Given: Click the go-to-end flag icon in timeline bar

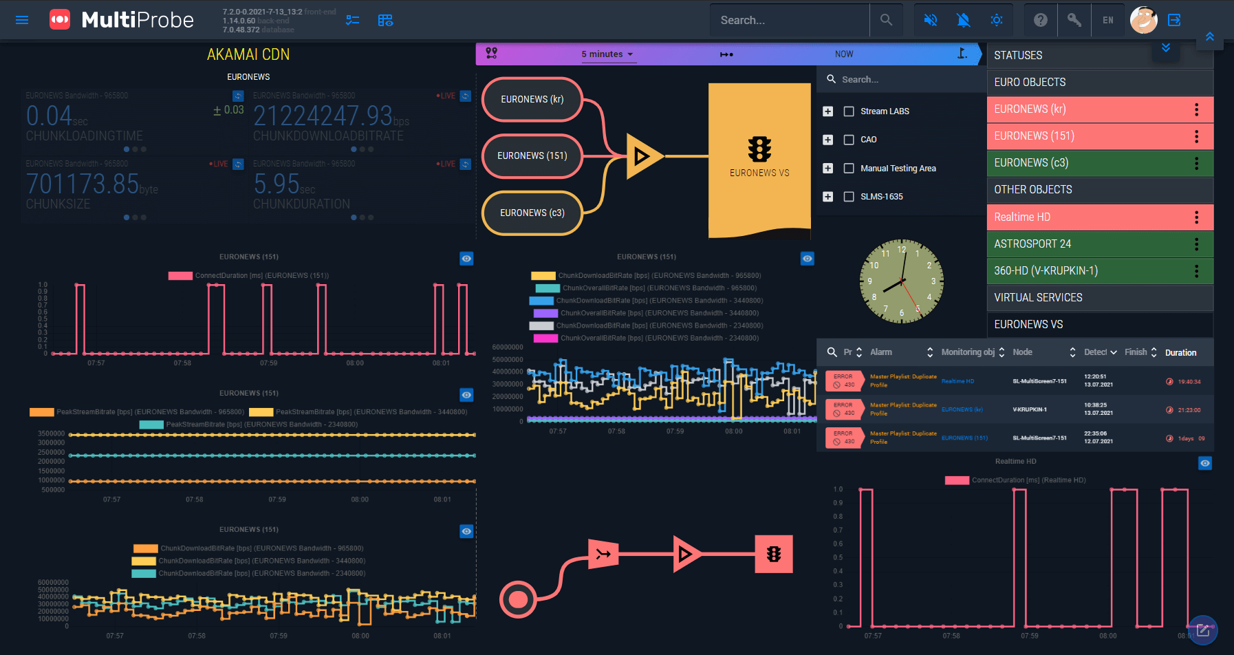Looking at the screenshot, I should (x=962, y=53).
